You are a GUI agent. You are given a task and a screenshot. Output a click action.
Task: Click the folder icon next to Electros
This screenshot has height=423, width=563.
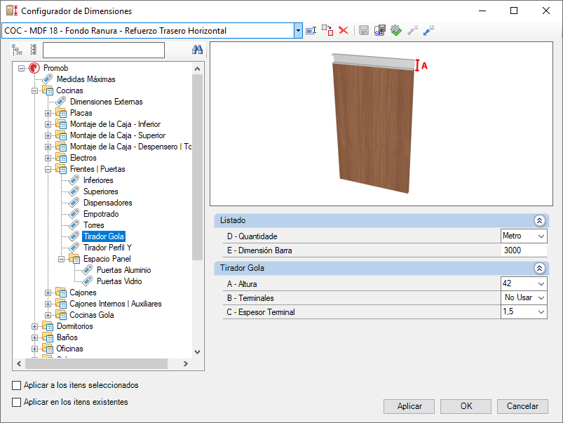61,158
